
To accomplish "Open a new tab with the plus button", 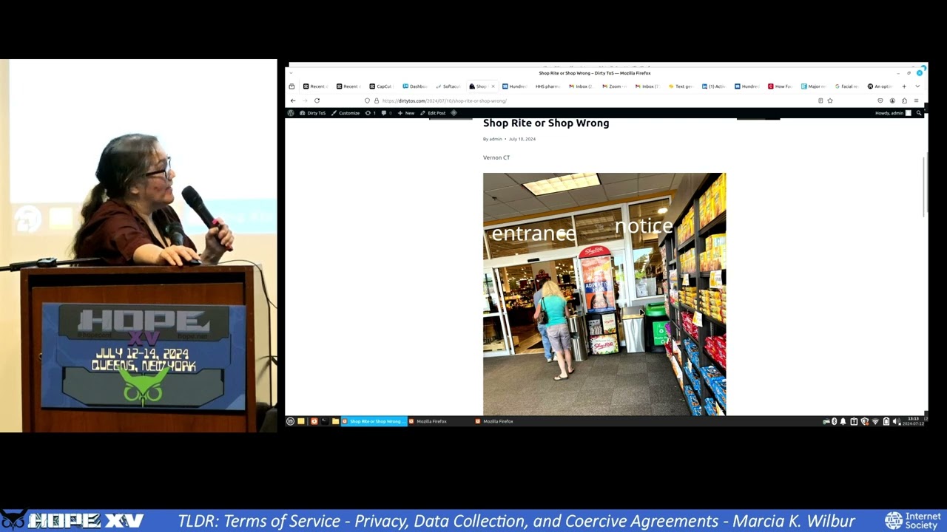I will (904, 86).
